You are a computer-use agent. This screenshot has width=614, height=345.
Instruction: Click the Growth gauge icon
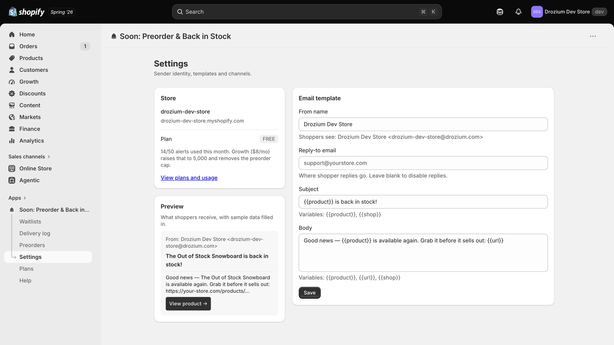click(x=12, y=82)
